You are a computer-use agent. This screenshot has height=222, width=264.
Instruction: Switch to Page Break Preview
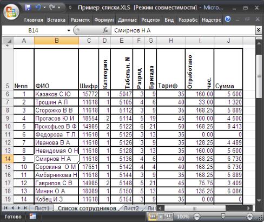pos(169,217)
